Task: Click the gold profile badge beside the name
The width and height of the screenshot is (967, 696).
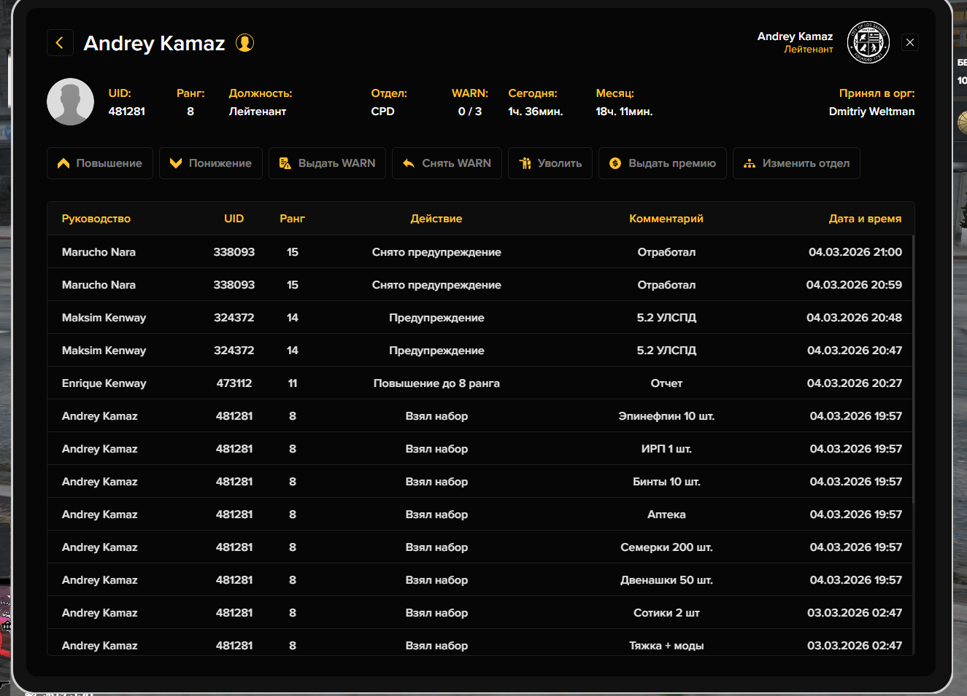Action: 244,43
